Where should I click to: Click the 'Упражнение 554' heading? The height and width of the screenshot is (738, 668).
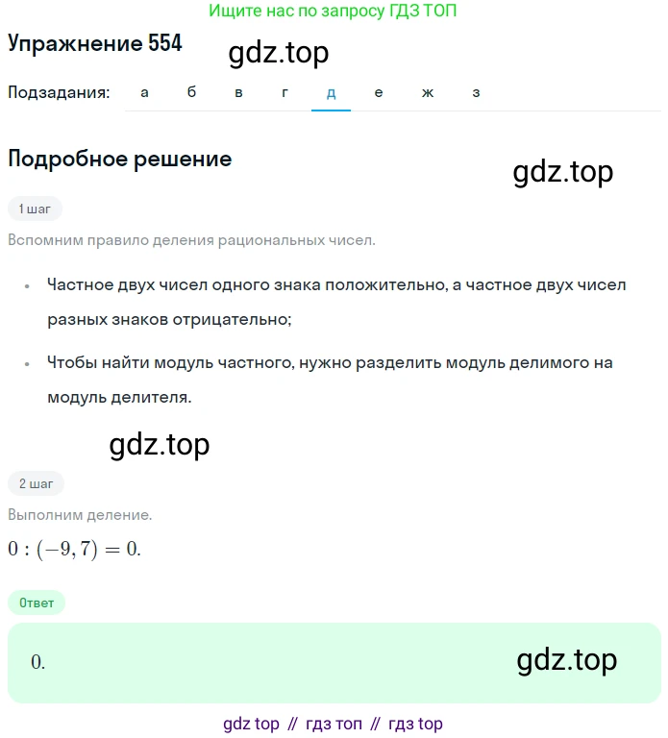click(x=94, y=44)
